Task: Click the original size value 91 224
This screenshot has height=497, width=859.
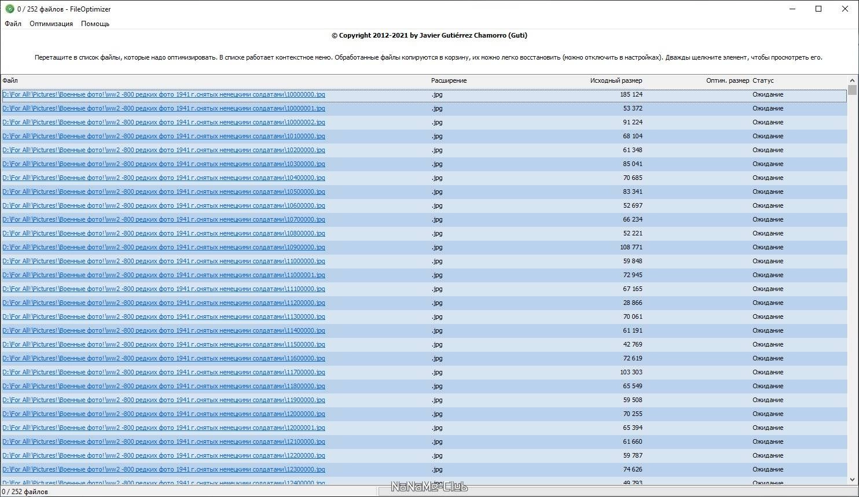Action: 633,122
